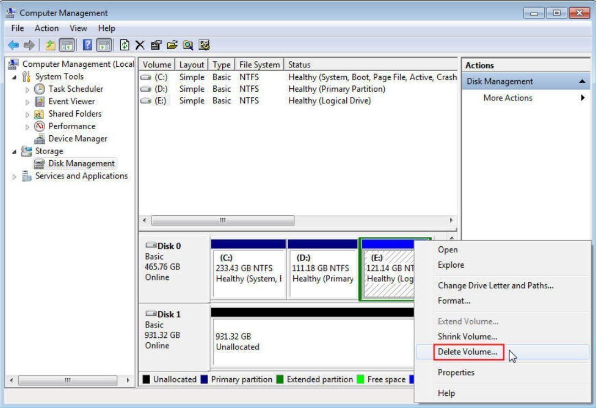This screenshot has width=596, height=408.
Task: Click the Storage node icon
Action: coord(26,151)
